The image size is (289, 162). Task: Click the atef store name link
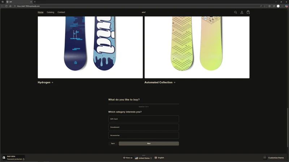click(x=143, y=12)
